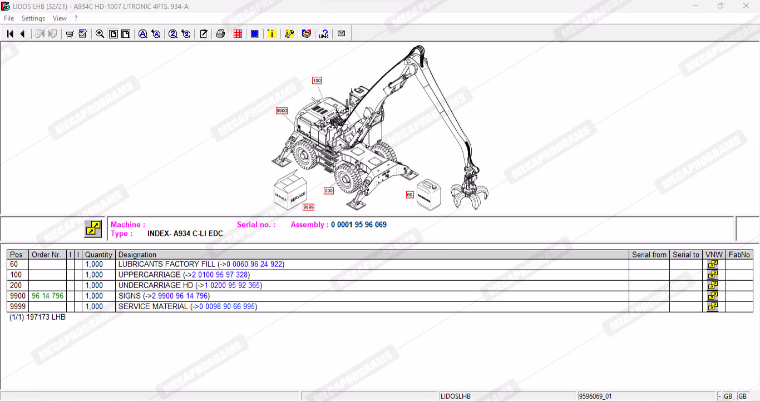
Task: Open the notes edit icon
Action: (204, 34)
